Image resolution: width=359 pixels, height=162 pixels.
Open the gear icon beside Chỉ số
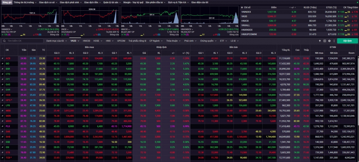click(x=242, y=7)
